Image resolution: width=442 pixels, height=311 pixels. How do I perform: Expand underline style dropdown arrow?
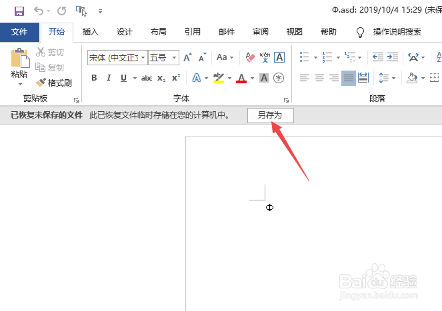135,78
